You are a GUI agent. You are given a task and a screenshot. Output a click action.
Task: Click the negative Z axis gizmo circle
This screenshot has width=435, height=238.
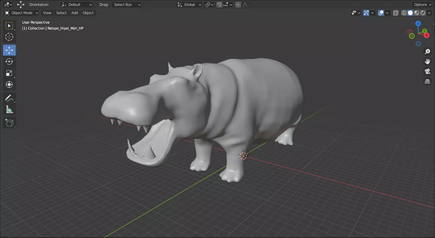[418, 43]
